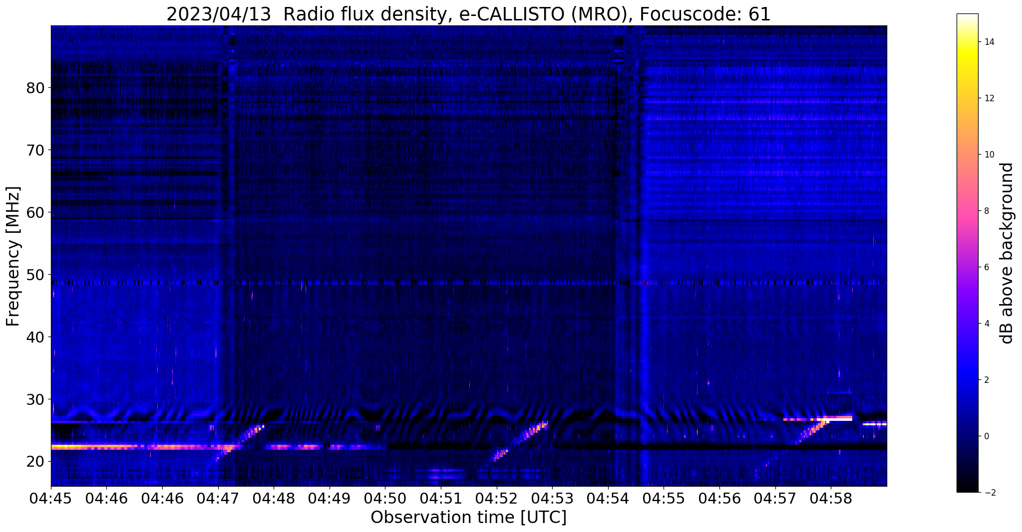Click the 'Frequency [MHz]' y-axis label

(x=13, y=256)
